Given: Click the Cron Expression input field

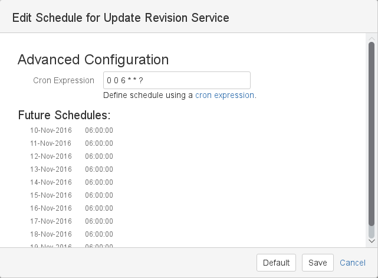Looking at the screenshot, I should 177,80.
